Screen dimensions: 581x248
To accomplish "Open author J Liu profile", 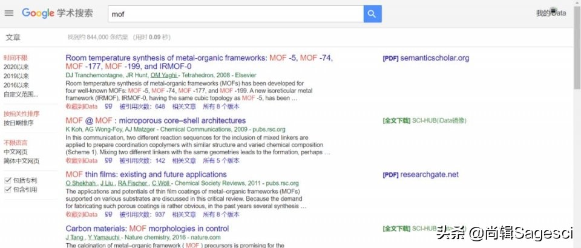I will click(107, 183).
